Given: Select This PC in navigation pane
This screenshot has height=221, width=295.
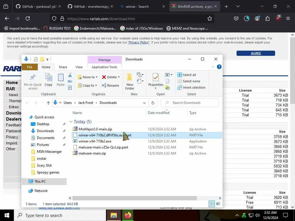Looking at the screenshot, I should click(x=44, y=182).
